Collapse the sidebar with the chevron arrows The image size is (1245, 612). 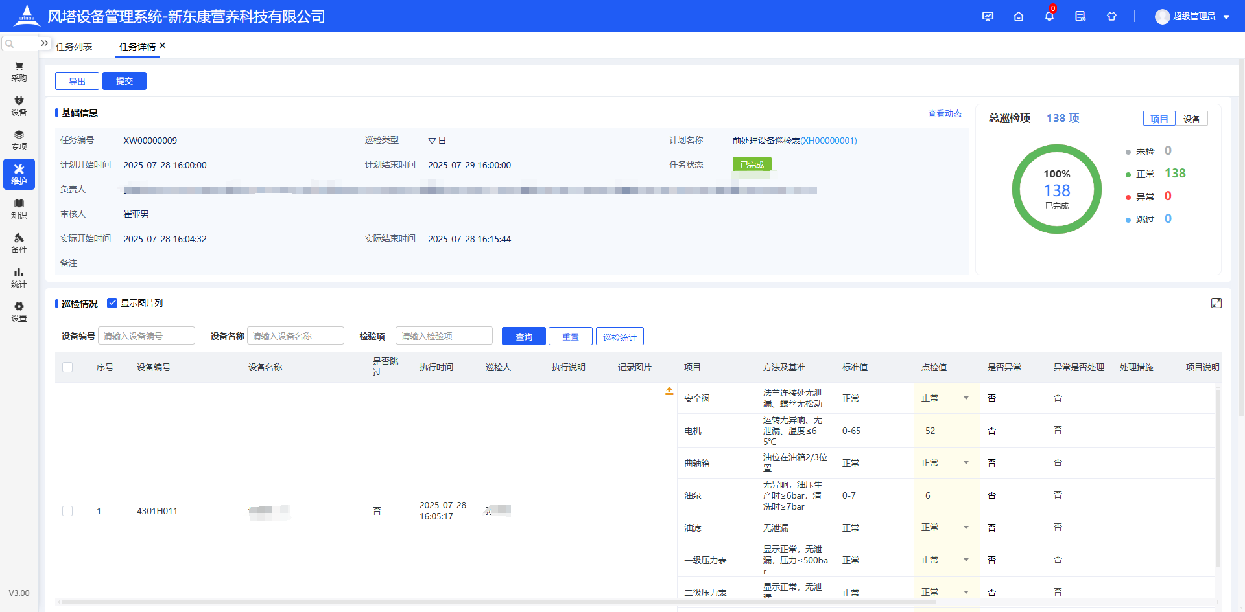pos(44,42)
